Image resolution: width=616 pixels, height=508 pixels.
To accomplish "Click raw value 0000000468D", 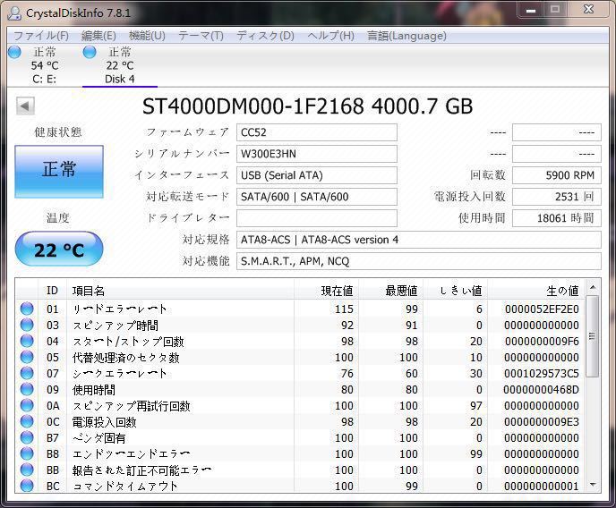I will 541,390.
